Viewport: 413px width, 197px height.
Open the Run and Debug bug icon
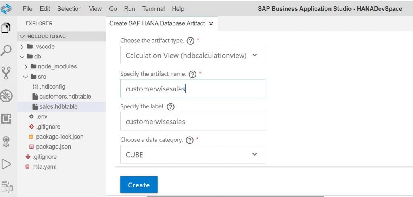pyautogui.click(x=6, y=96)
